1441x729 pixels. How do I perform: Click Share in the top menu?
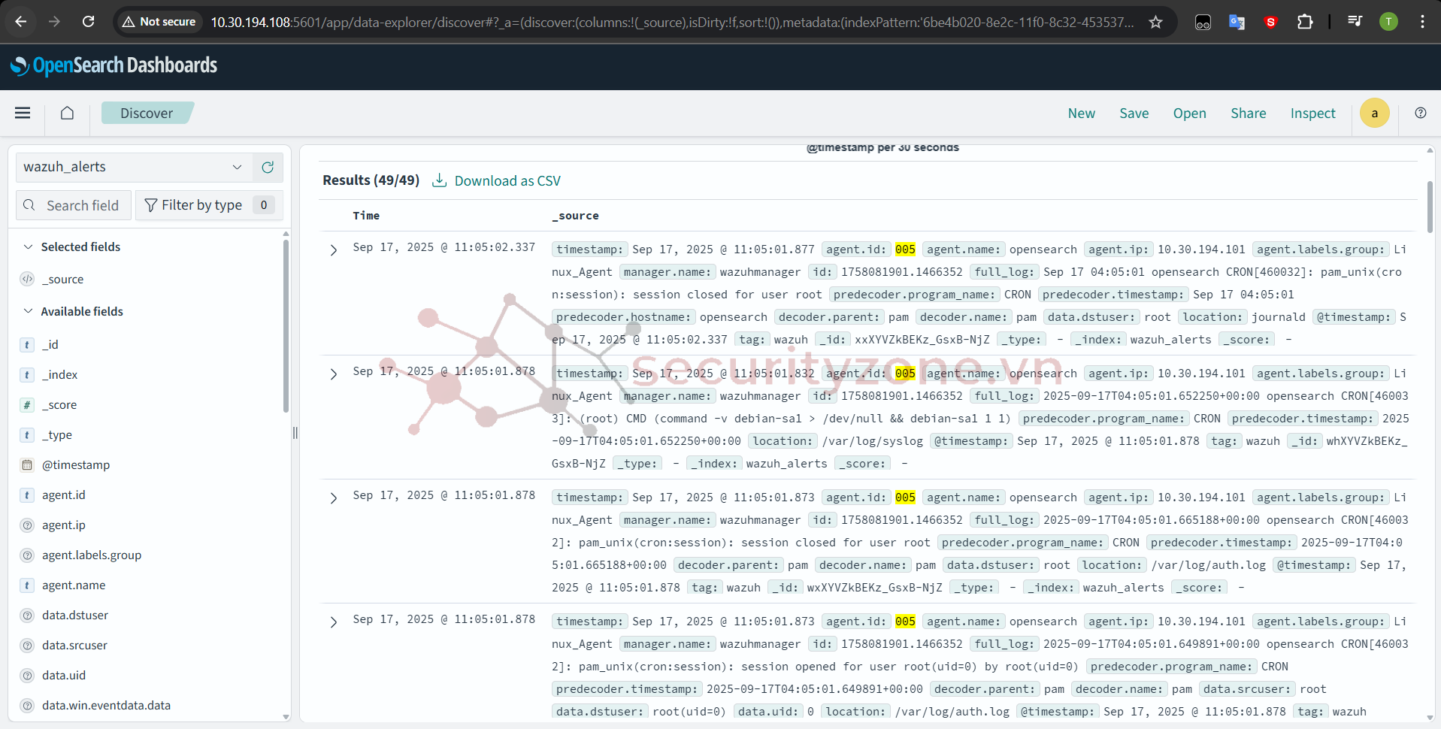coord(1248,113)
